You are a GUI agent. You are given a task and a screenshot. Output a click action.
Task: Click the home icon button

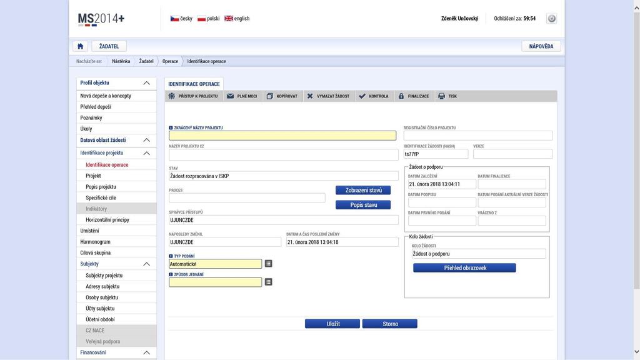81,46
